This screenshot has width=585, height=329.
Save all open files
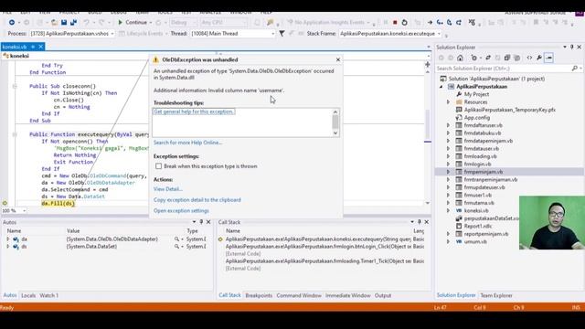[x=73, y=23]
